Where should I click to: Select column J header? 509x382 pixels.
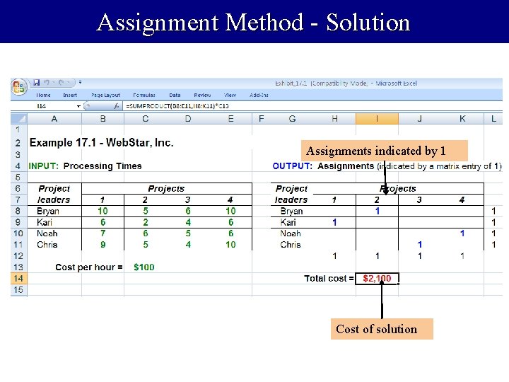point(420,119)
